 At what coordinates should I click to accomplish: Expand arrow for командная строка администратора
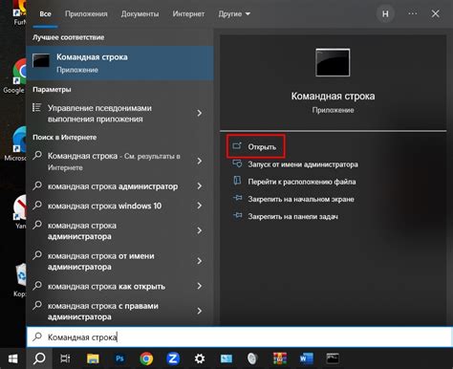pos(200,230)
